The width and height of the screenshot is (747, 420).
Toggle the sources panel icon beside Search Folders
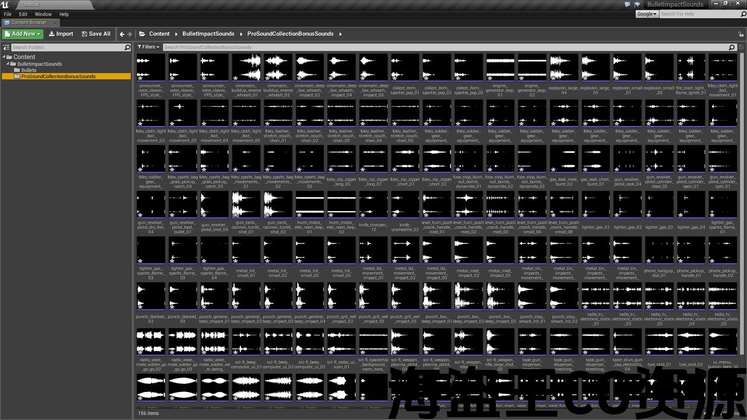click(6, 47)
